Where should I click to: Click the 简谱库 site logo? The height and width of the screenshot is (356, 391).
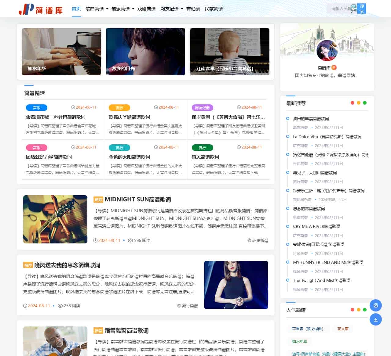tap(41, 9)
